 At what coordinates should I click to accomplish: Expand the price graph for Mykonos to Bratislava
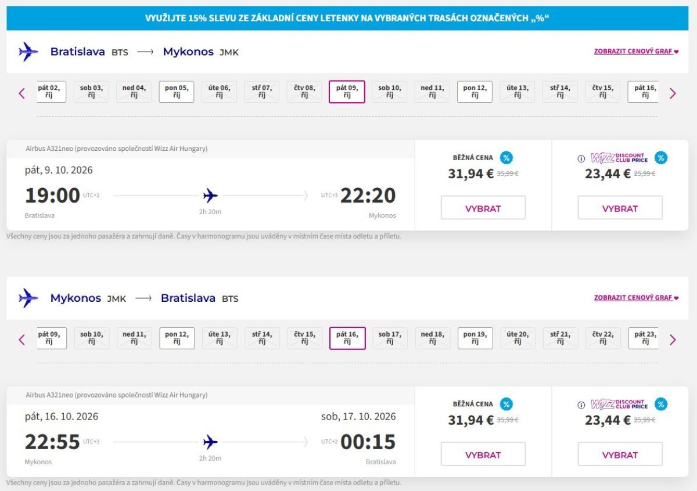coord(636,298)
